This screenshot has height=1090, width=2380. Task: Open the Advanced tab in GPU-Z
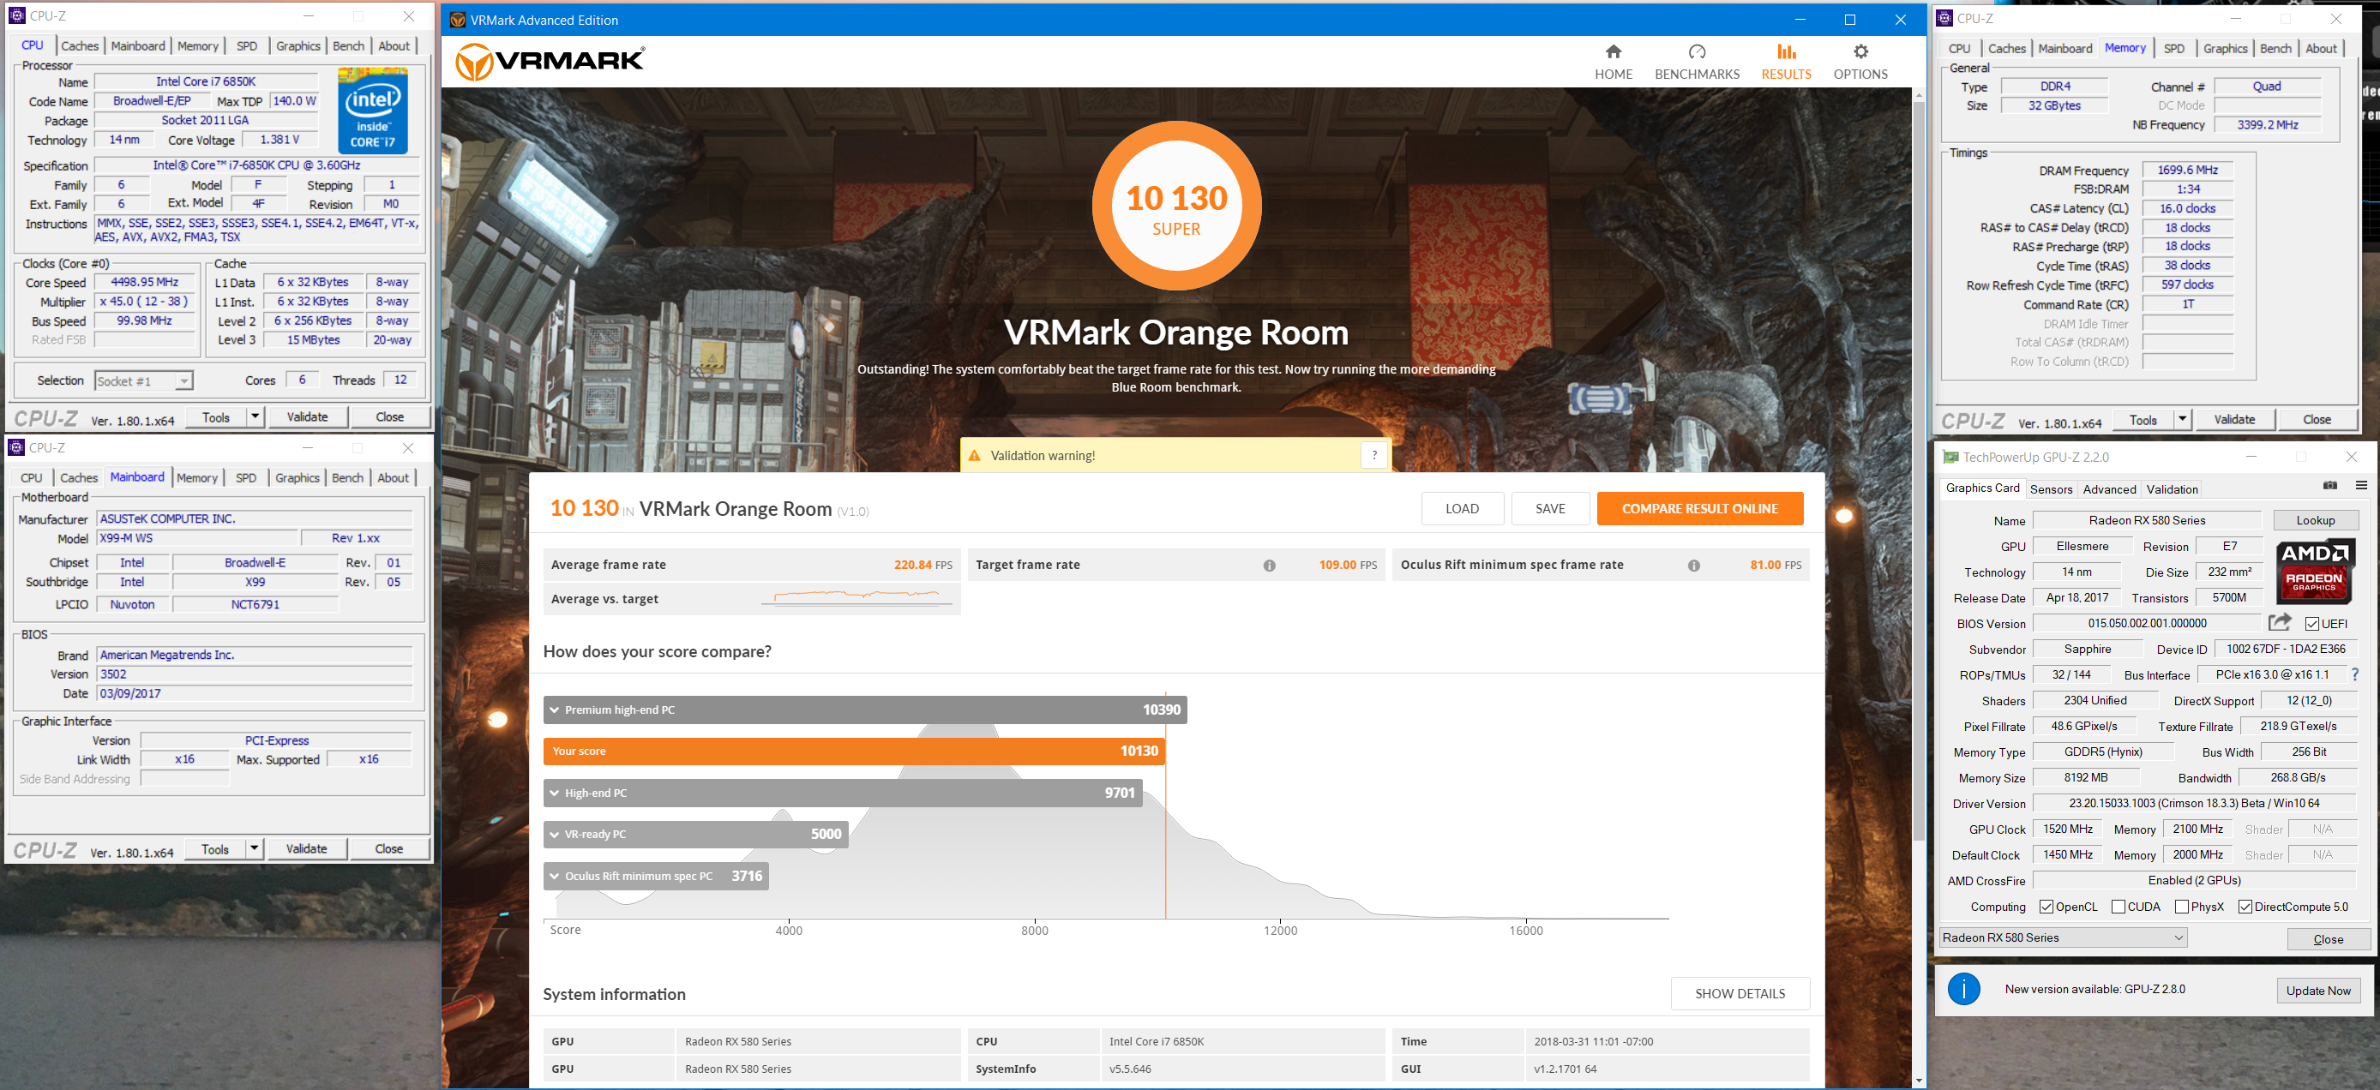2109,489
